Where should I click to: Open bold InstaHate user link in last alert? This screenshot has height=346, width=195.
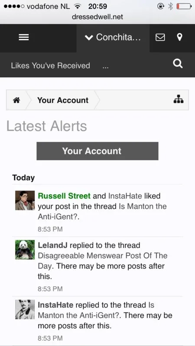(55, 305)
